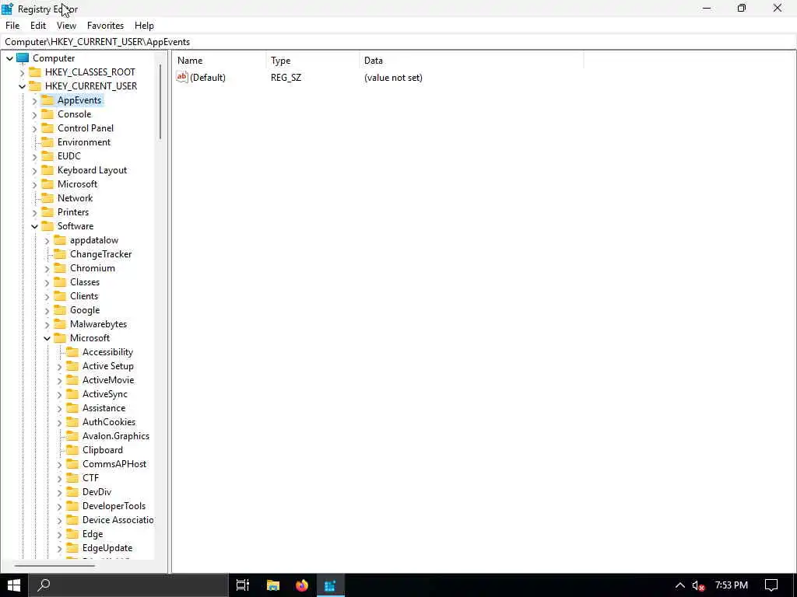Open the Favorites menu
Screen dimensions: 797x597
[105, 26]
